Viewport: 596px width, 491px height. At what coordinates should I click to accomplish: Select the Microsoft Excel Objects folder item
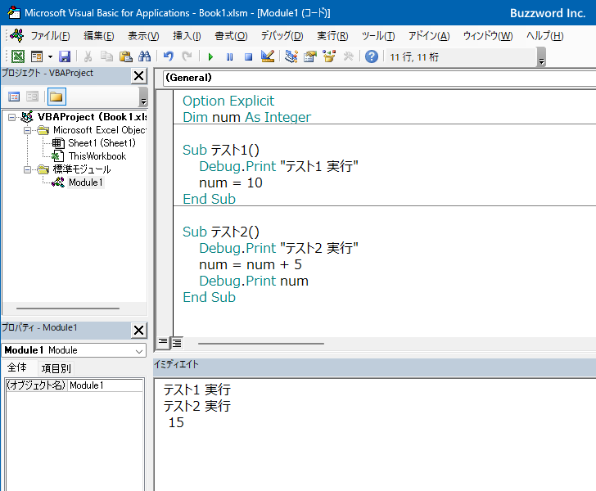point(100,130)
